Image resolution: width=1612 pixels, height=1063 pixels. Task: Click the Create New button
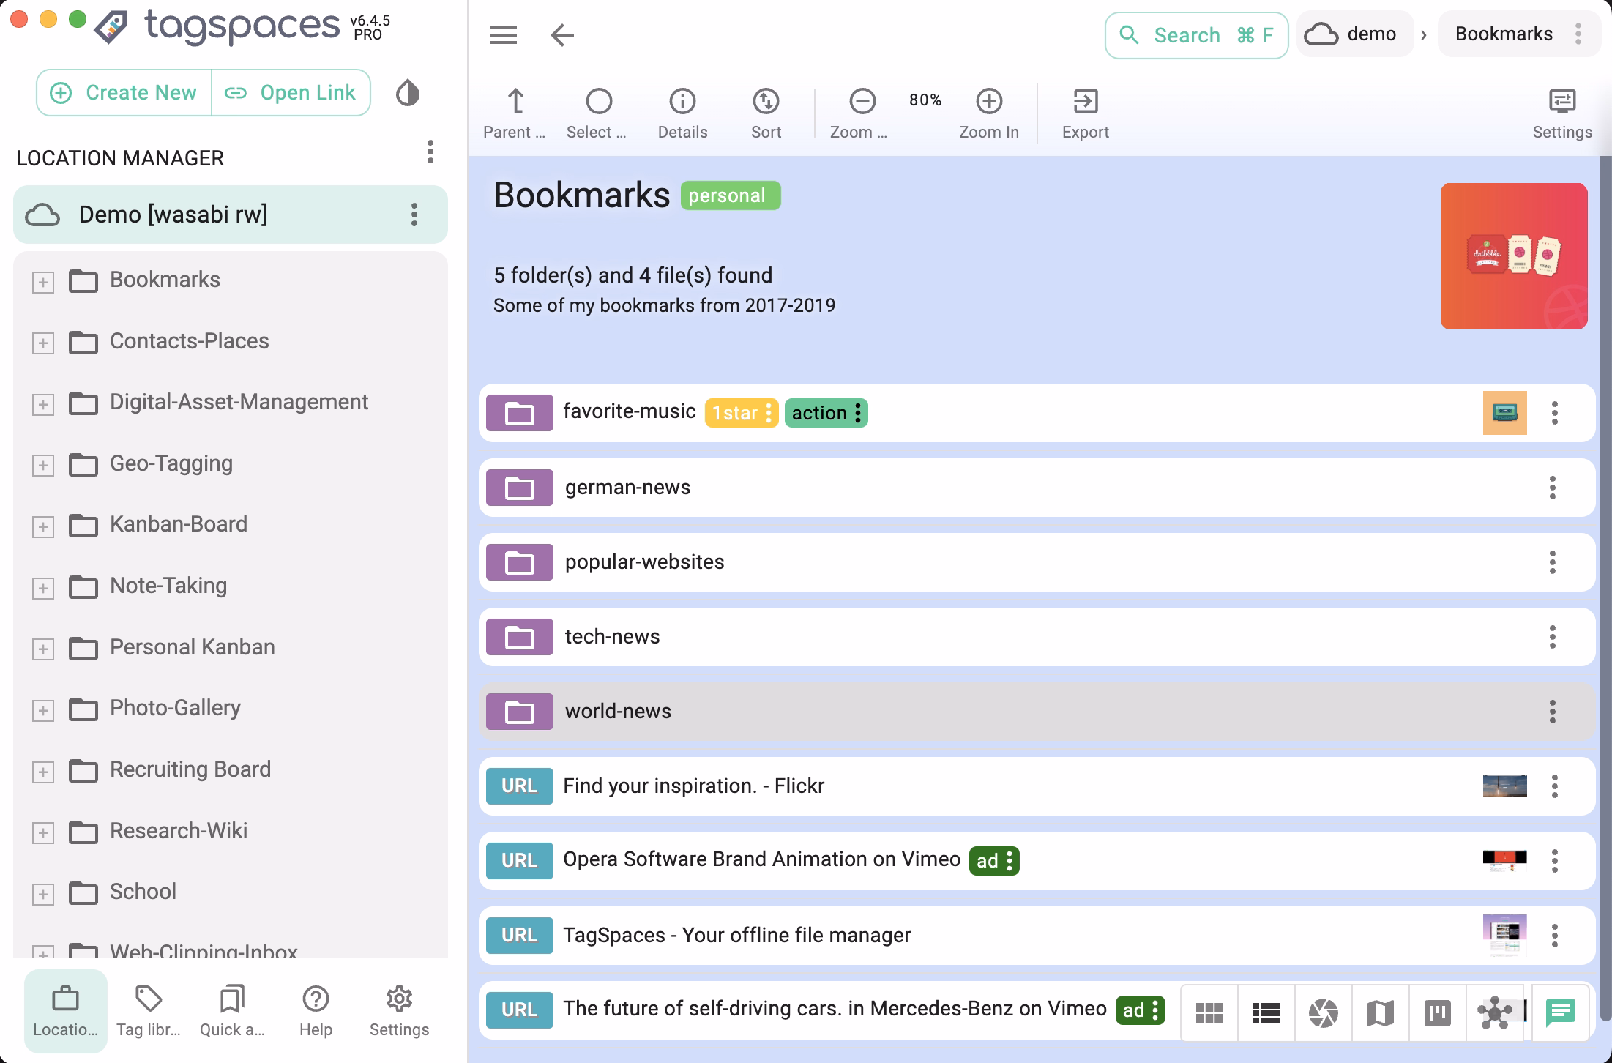coord(123,92)
